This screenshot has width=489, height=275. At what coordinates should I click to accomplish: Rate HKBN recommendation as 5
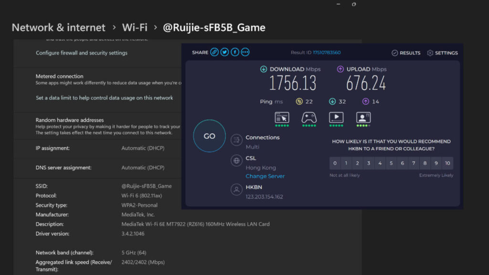[x=391, y=163]
